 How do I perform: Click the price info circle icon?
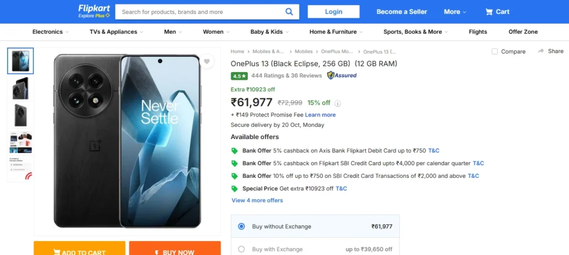[x=338, y=103]
